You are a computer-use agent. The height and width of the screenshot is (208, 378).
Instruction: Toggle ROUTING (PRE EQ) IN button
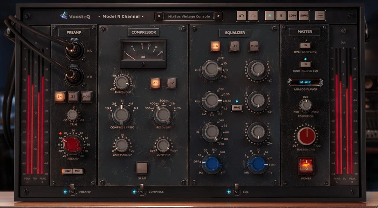[x=305, y=65]
